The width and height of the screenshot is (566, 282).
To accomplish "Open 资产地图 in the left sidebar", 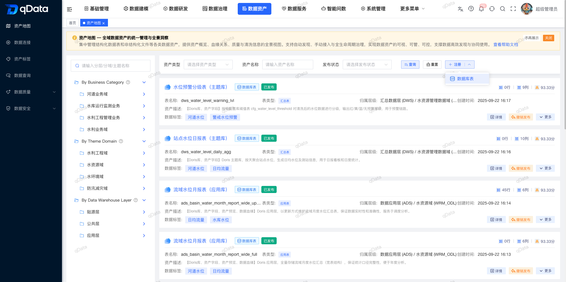I will [x=31, y=26].
